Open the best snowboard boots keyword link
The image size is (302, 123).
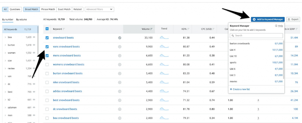coord(66,100)
